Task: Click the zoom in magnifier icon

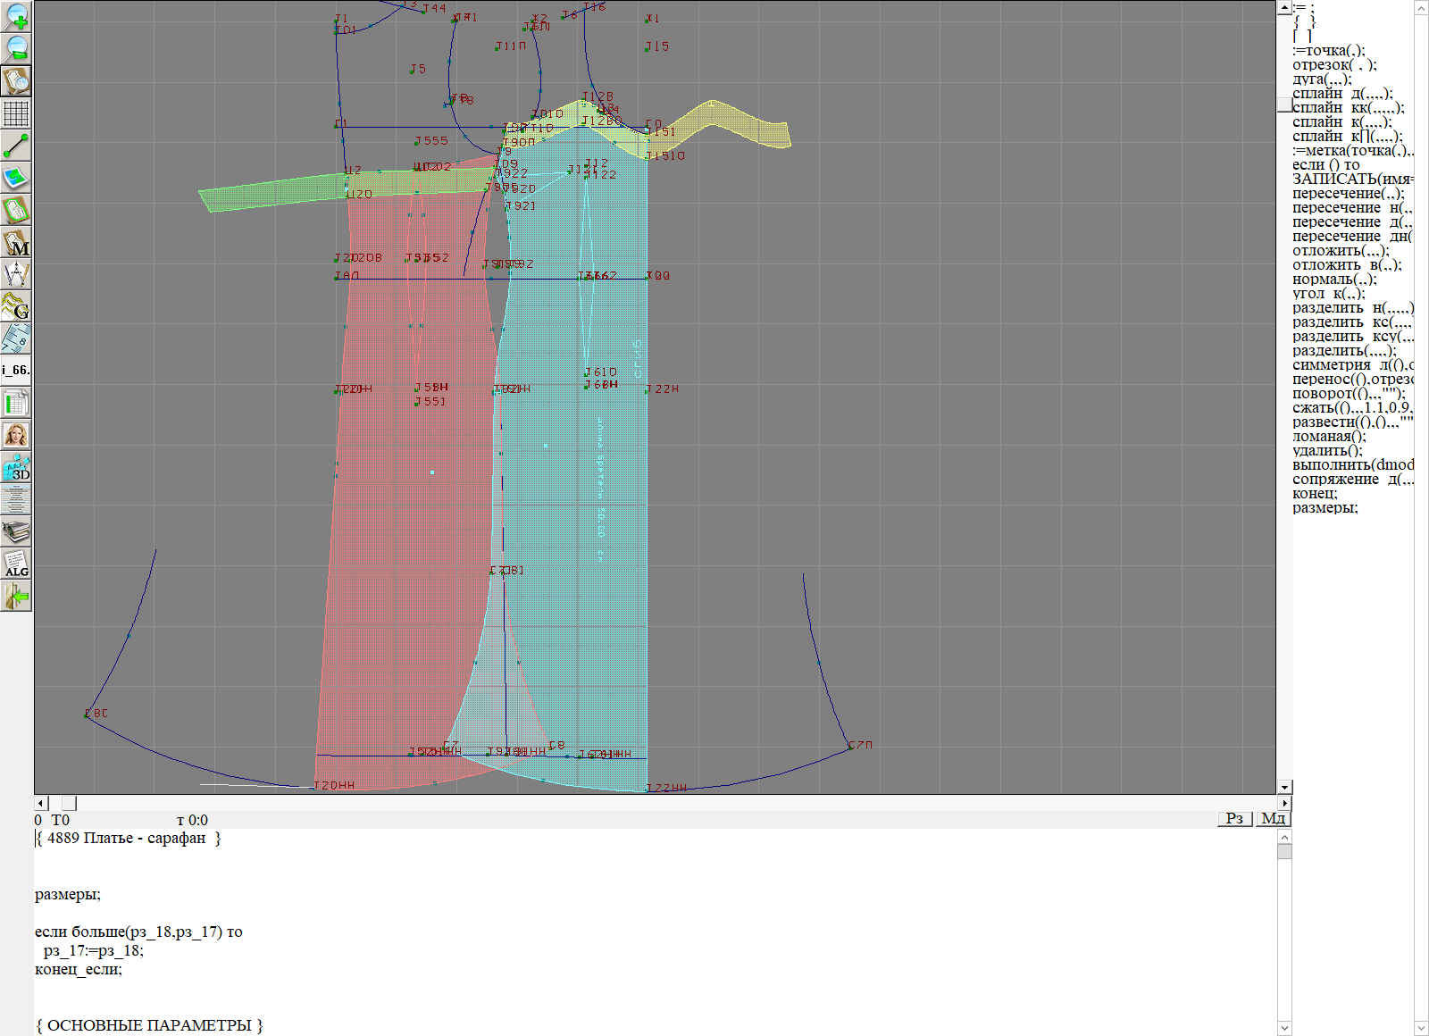Action: pos(16,16)
